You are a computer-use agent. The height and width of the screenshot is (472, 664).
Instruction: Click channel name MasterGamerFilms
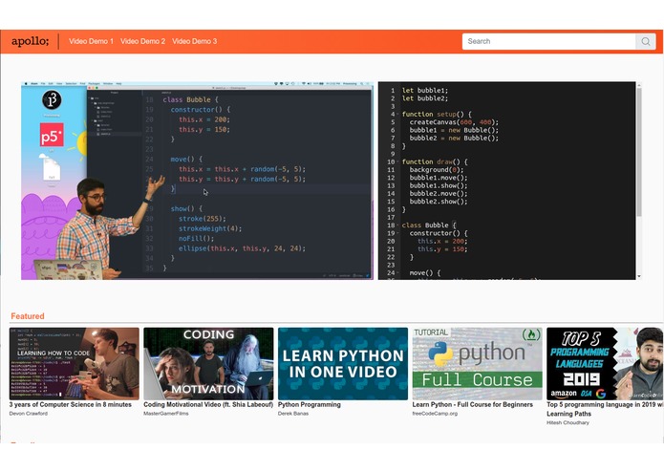tap(166, 414)
